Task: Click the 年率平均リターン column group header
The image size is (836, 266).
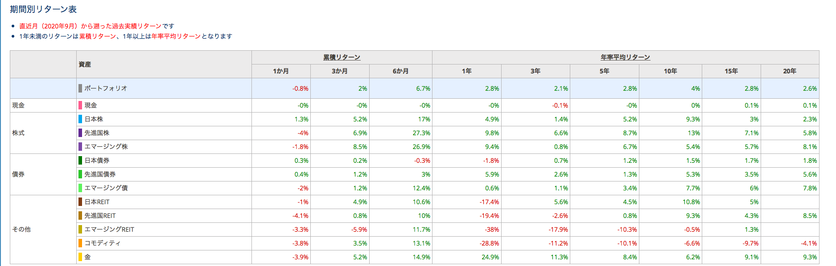Action: point(626,57)
